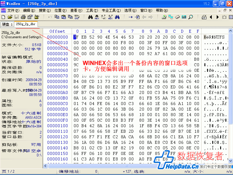
Task: Click the 十六进制 mode value
Action: pos(31,113)
